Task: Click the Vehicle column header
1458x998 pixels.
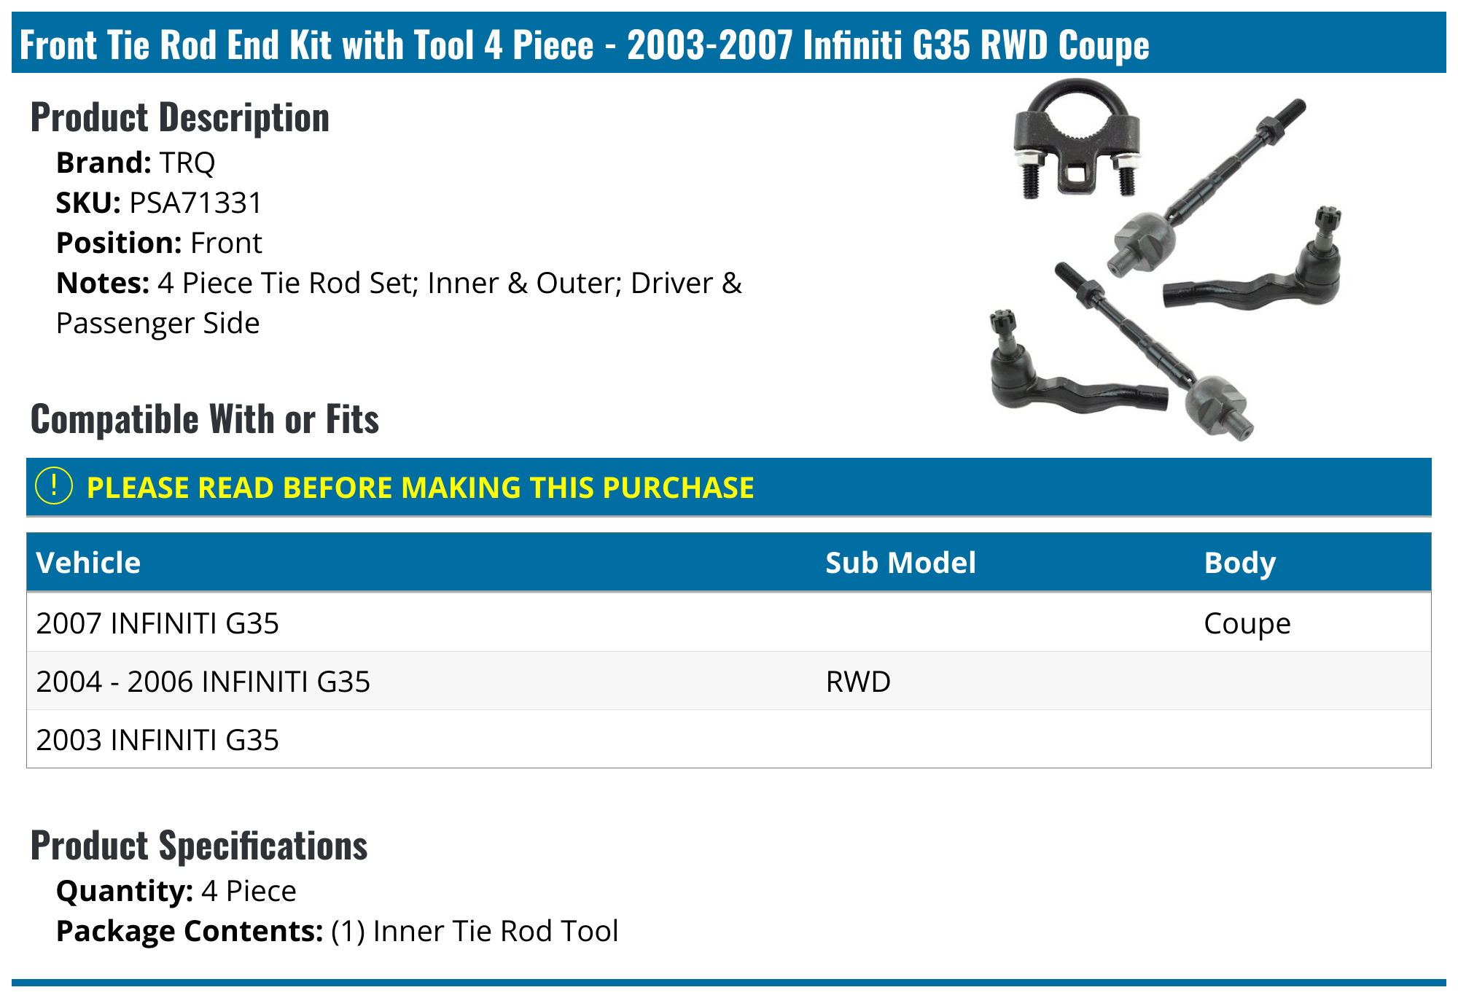Action: pyautogui.click(x=88, y=563)
